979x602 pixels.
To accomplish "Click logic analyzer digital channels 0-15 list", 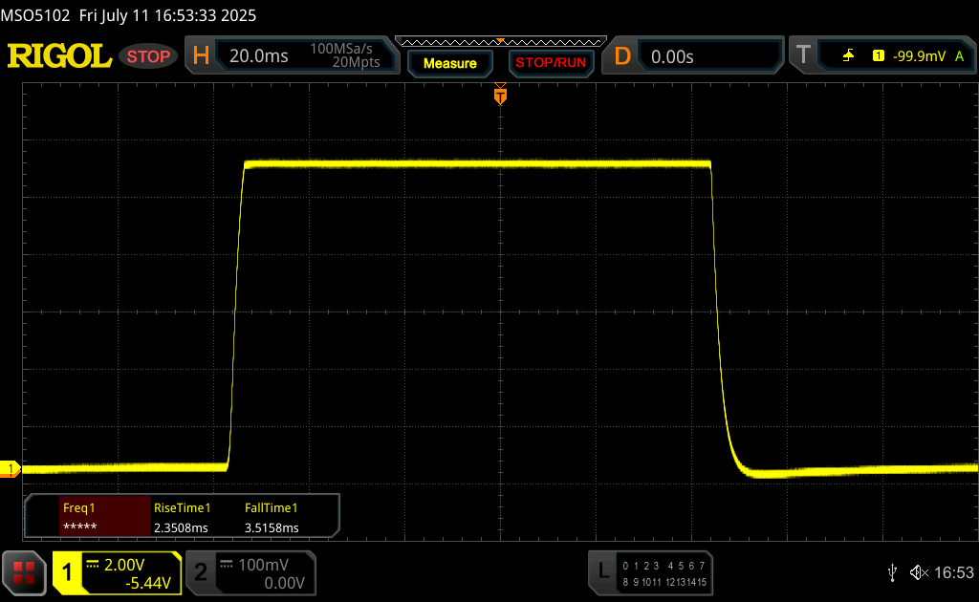I will point(664,574).
